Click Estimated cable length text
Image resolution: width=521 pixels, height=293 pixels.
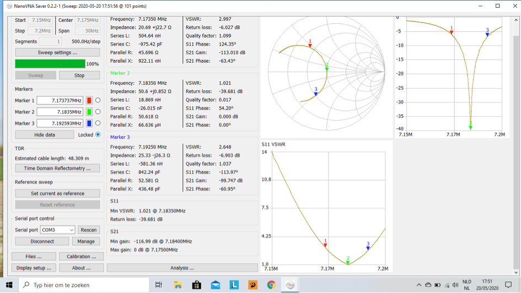[52, 158]
